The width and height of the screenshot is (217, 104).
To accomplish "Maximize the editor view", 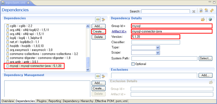I will click(x=214, y=2).
